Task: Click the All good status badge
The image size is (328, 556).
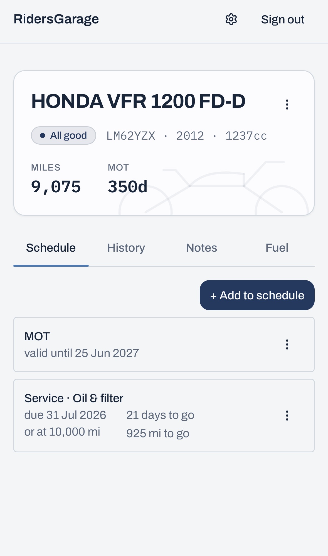Action: point(63,135)
